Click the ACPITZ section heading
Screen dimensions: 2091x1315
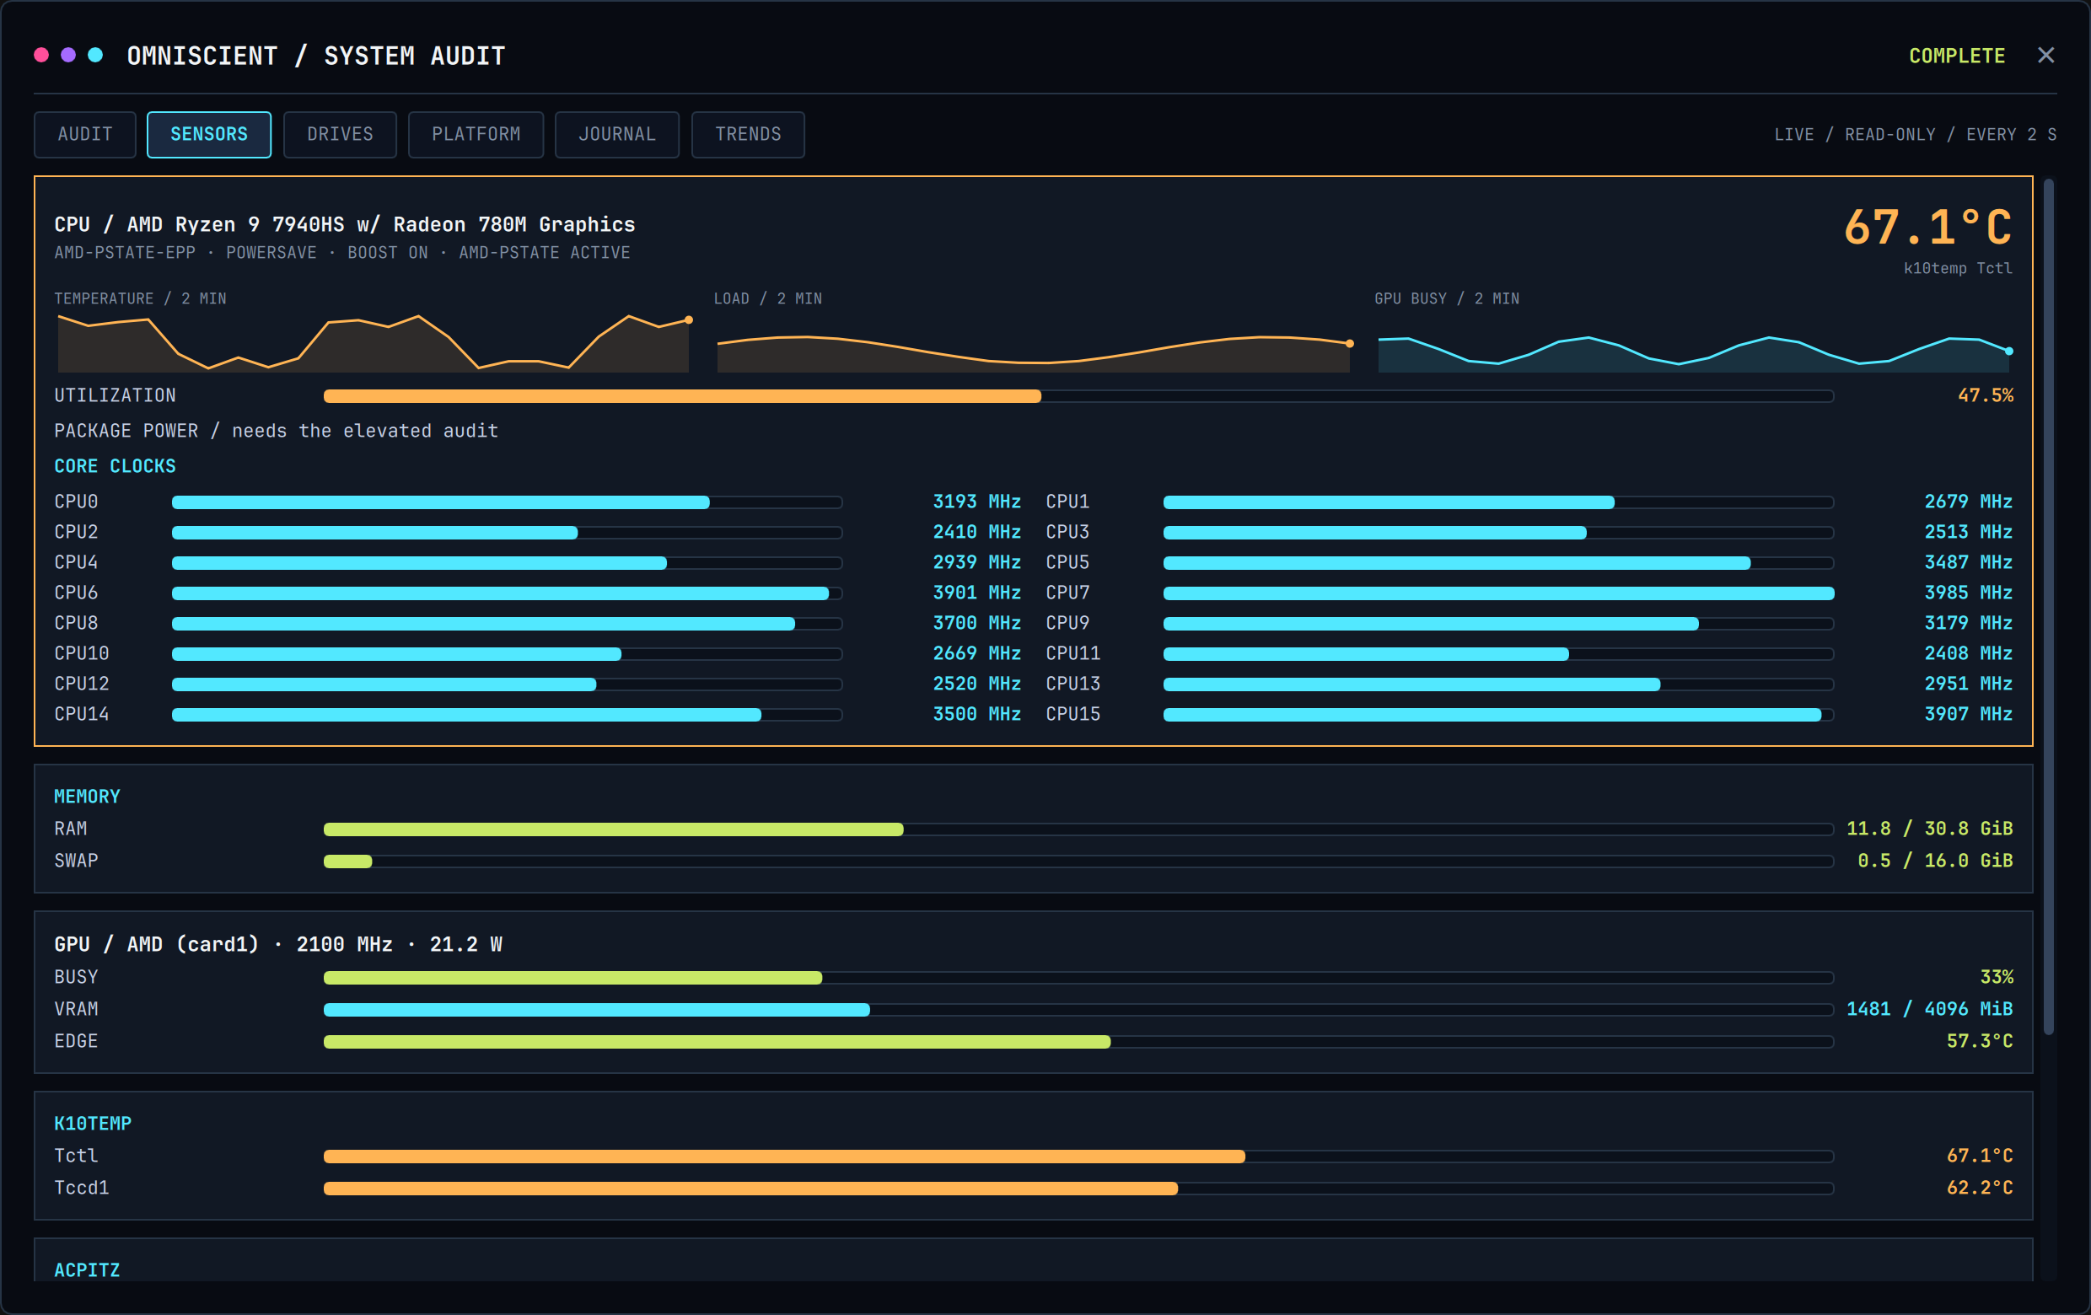pyautogui.click(x=87, y=1270)
